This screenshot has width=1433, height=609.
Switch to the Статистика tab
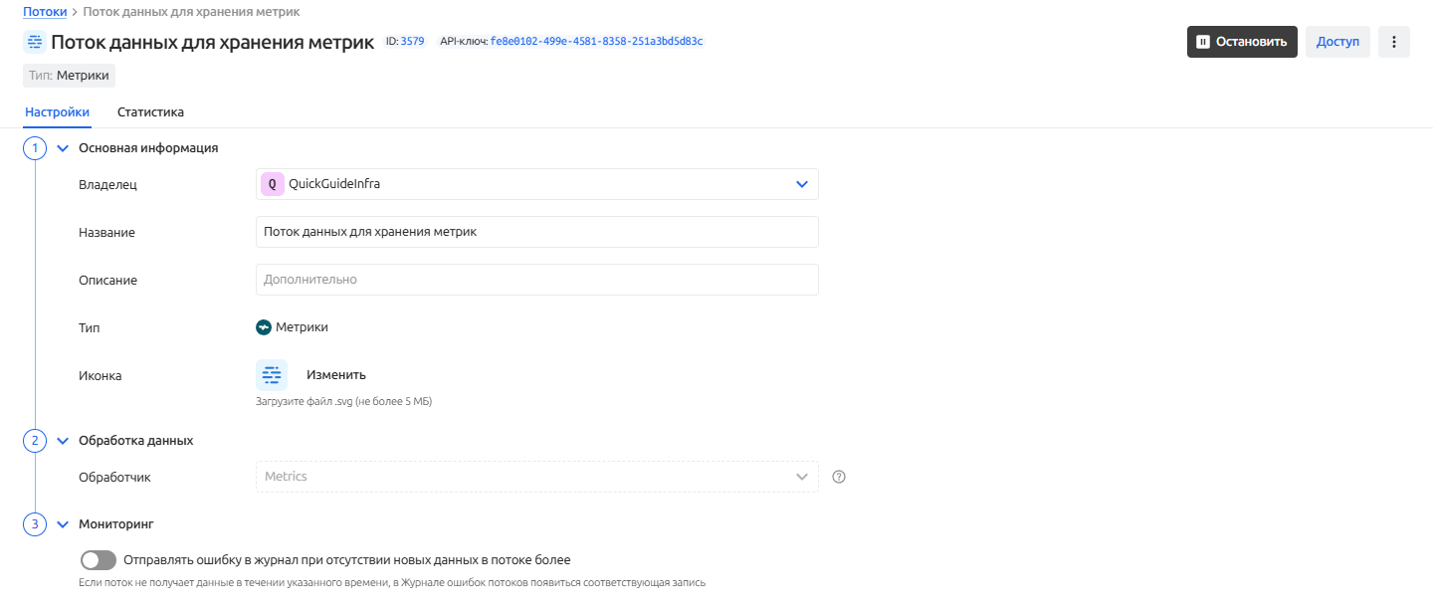click(150, 112)
